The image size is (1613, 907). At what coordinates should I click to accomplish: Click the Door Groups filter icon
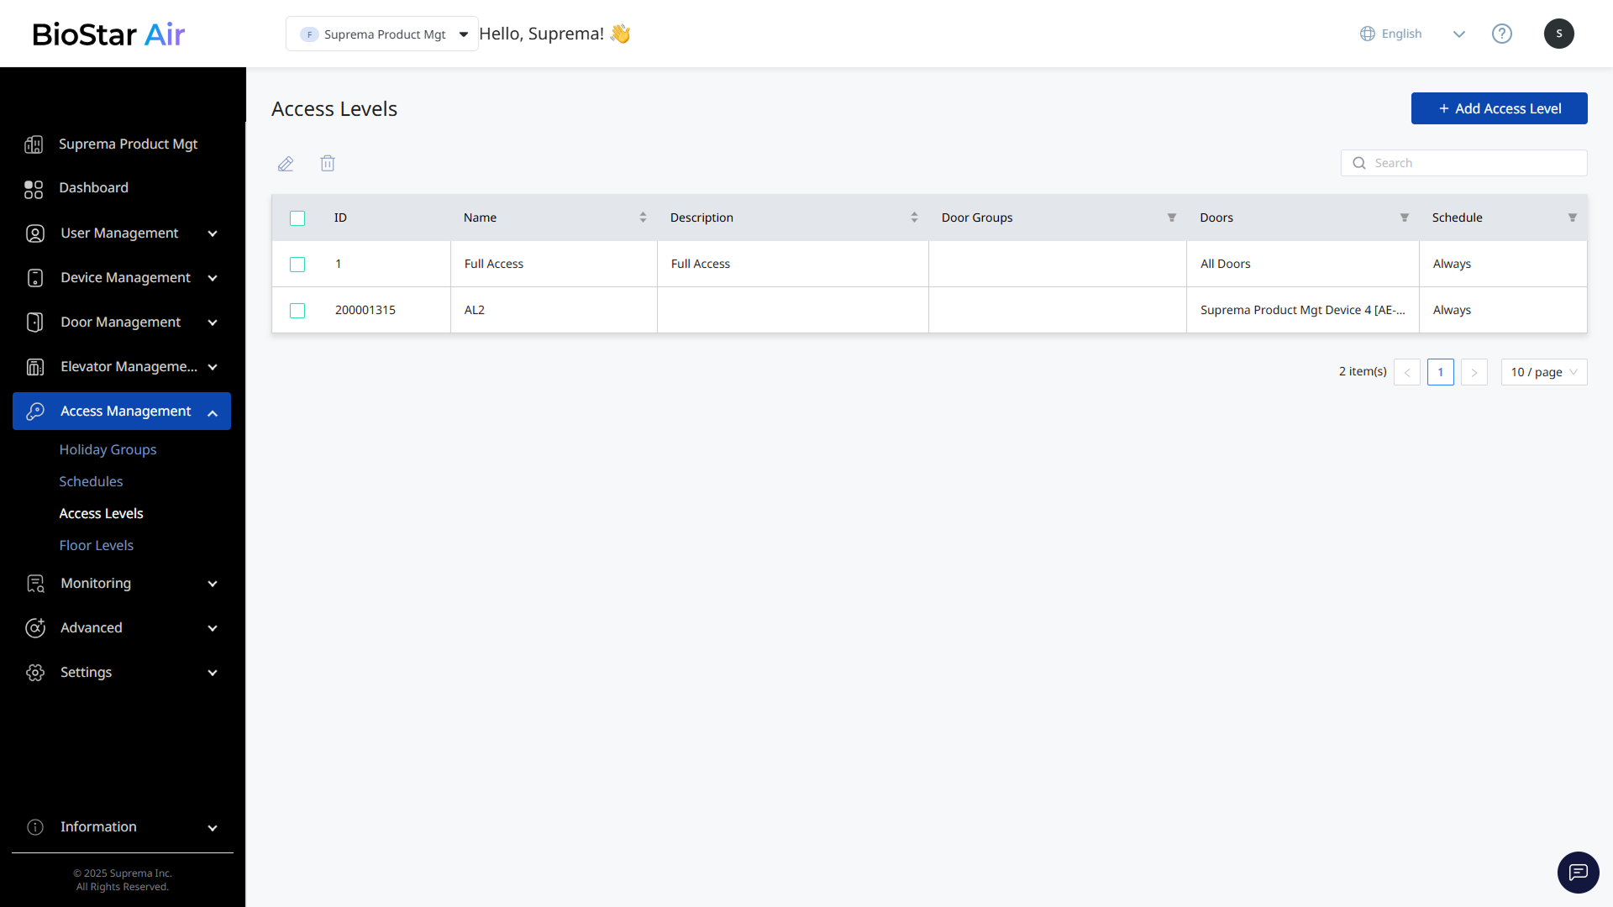(1171, 218)
